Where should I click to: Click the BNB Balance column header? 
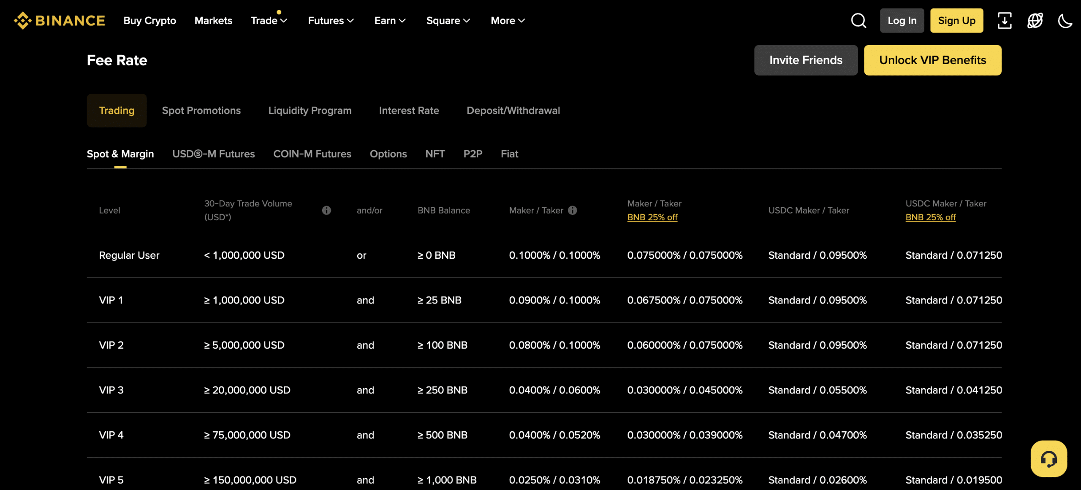(x=443, y=210)
